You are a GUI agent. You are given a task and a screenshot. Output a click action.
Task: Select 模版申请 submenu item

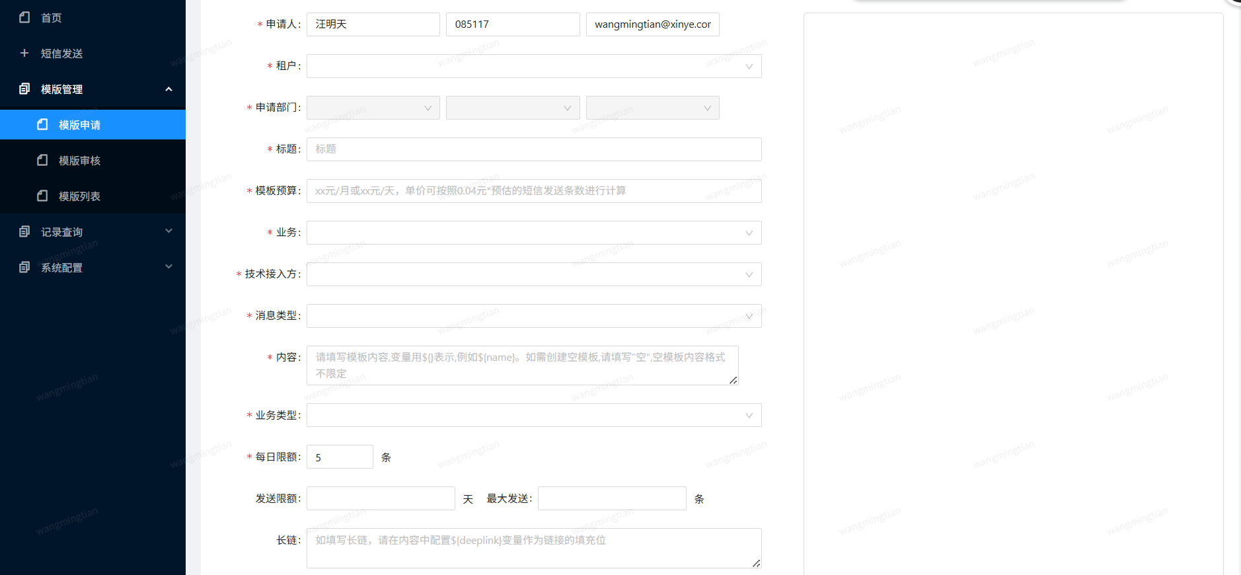click(93, 125)
